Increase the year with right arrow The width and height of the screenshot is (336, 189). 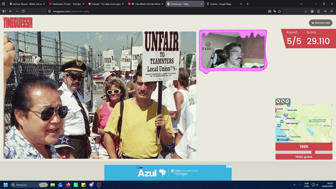pos(312,147)
